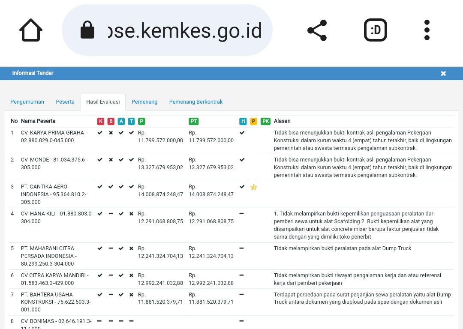Click the B-column cross for CV. MONDE
The width and height of the screenshot is (463, 329).
click(x=111, y=160)
